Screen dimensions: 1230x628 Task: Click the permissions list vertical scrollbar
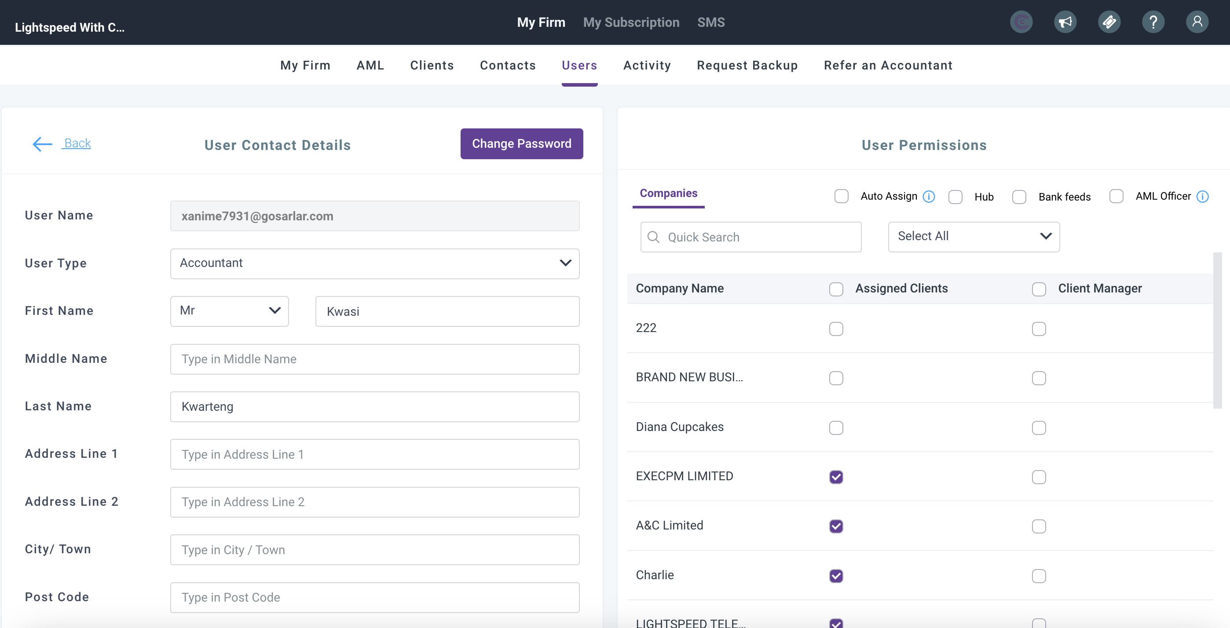click(x=1217, y=330)
